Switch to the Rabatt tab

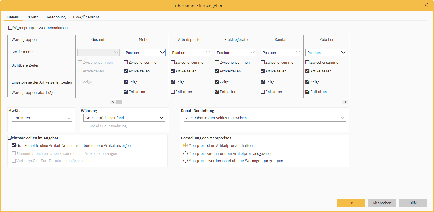tap(32, 17)
